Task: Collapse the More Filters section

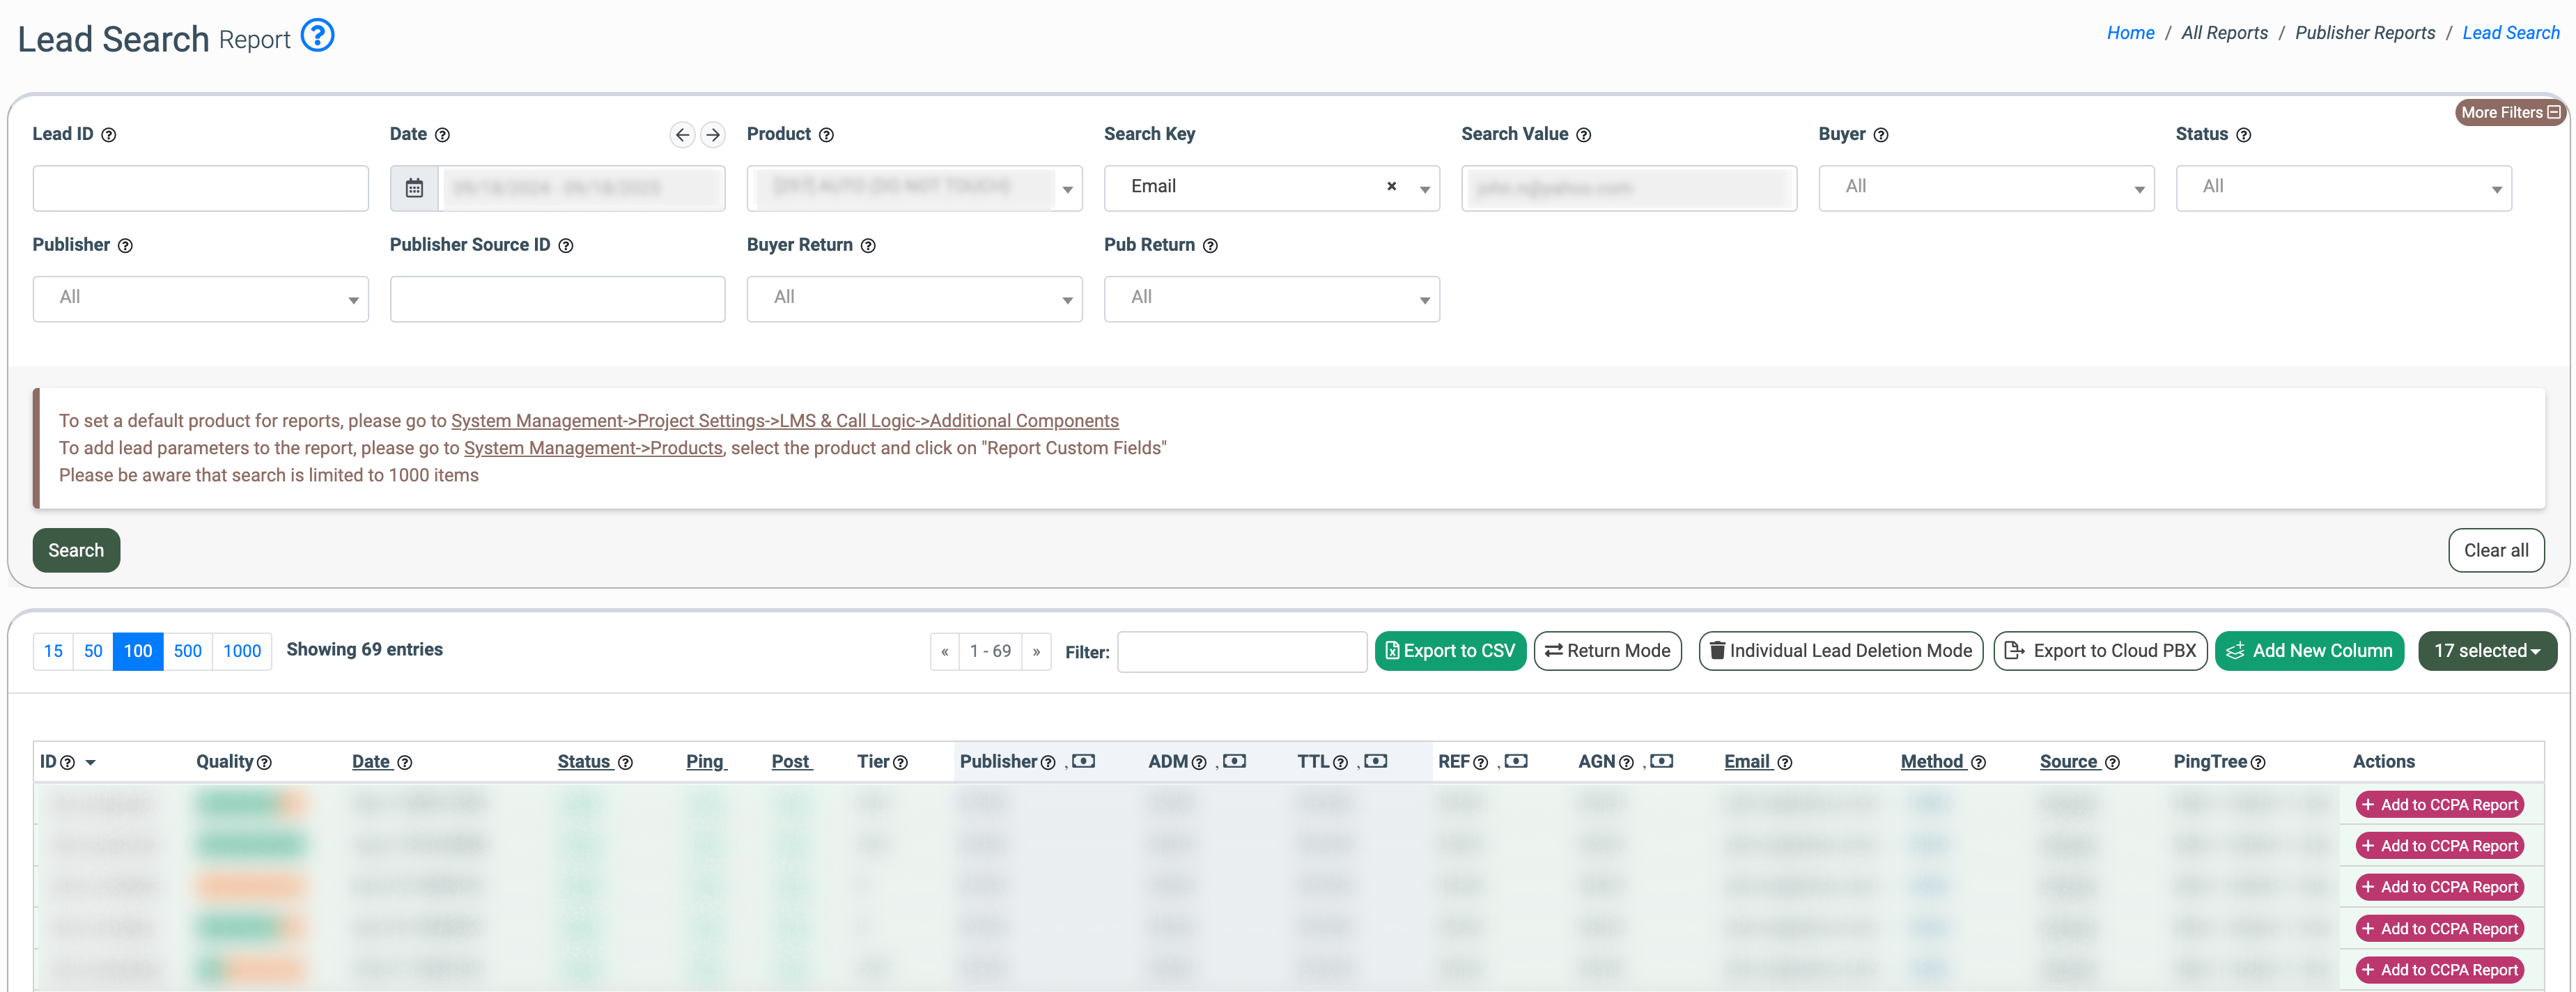Action: pyautogui.click(x=2510, y=112)
